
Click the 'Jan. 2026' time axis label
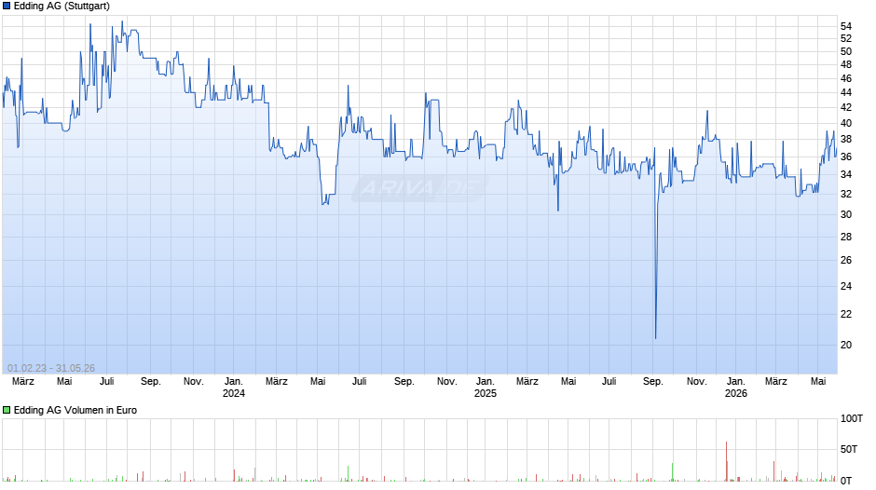click(736, 388)
